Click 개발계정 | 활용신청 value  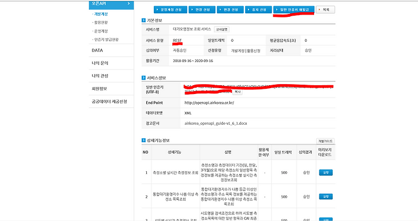tap(246, 50)
